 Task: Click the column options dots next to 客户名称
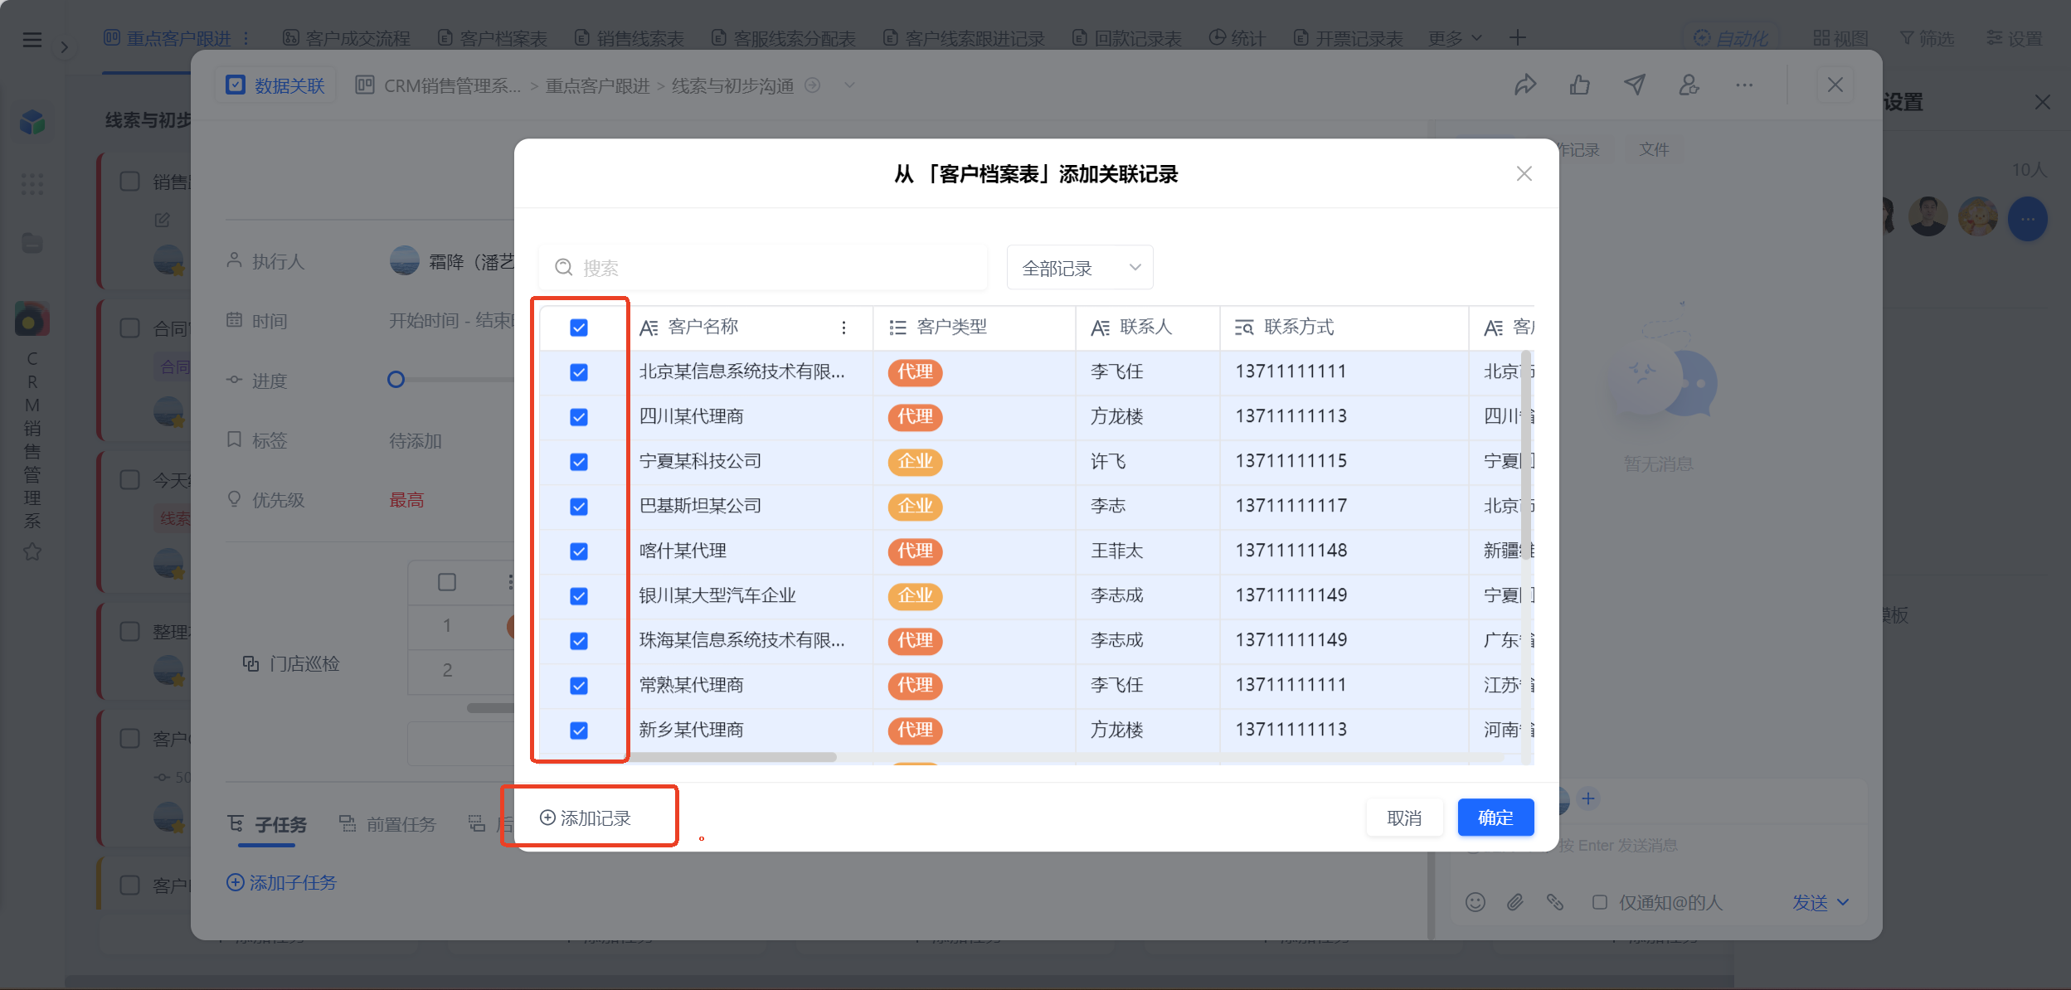coord(843,328)
